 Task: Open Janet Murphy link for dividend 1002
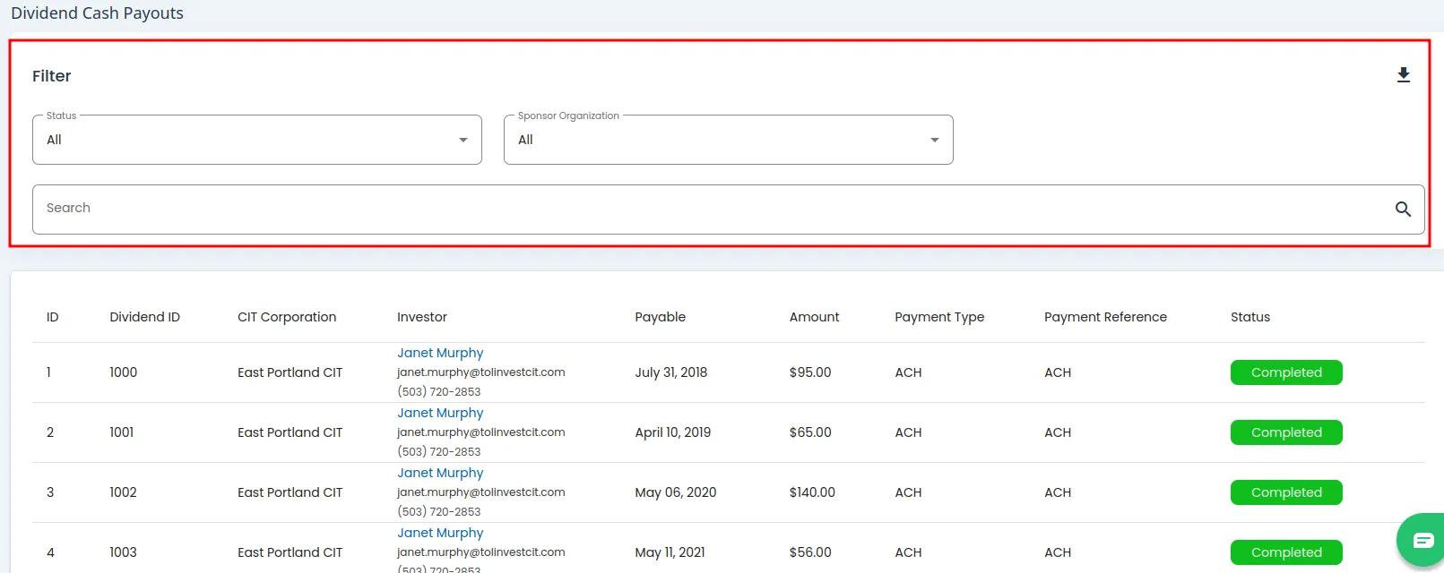coord(440,473)
